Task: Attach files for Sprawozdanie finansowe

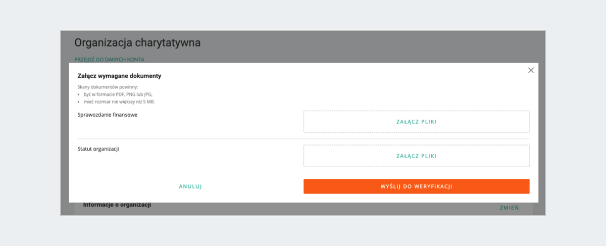Action: [x=416, y=122]
